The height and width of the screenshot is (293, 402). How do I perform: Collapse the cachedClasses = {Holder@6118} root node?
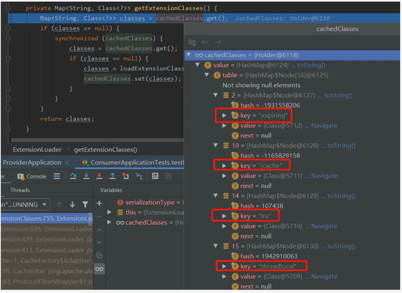click(189, 55)
